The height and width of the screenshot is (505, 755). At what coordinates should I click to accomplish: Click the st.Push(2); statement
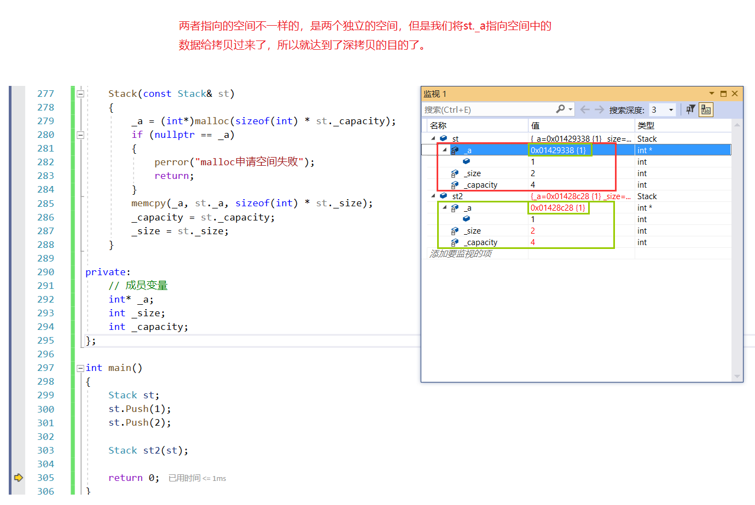pos(140,422)
